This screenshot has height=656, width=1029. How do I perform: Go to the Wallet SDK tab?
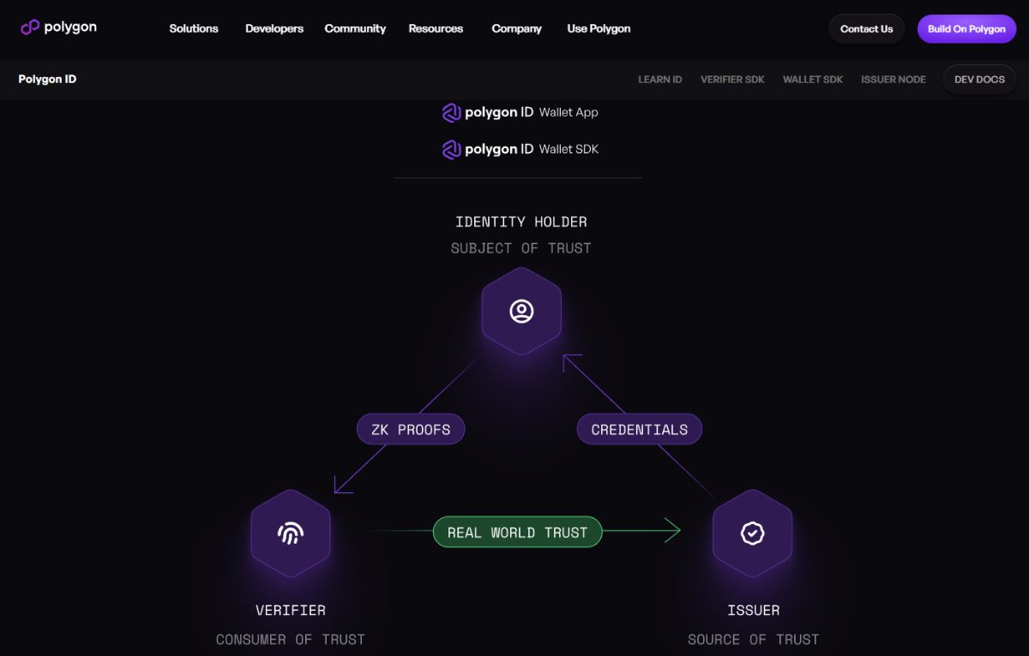pyautogui.click(x=813, y=80)
